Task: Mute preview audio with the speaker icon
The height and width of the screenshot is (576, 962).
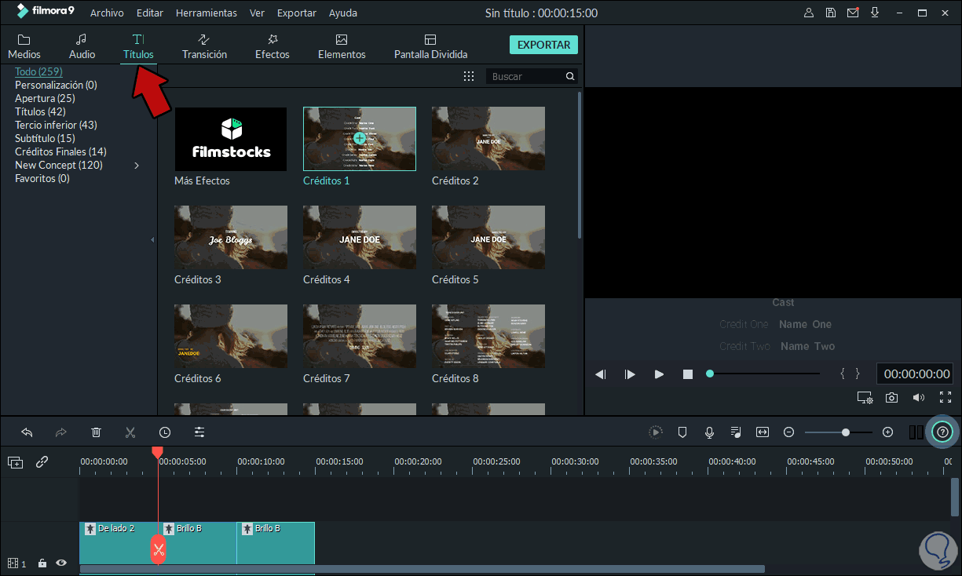Action: [918, 398]
